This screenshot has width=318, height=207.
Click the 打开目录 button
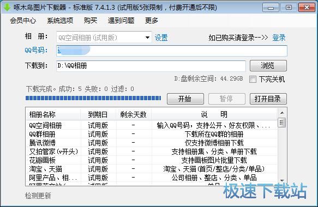[x=268, y=99]
